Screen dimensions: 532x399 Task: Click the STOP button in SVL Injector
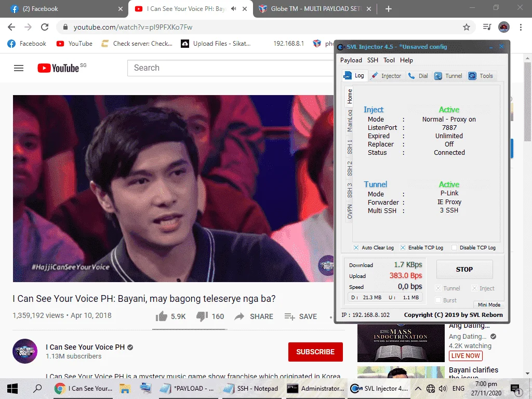coord(464,270)
